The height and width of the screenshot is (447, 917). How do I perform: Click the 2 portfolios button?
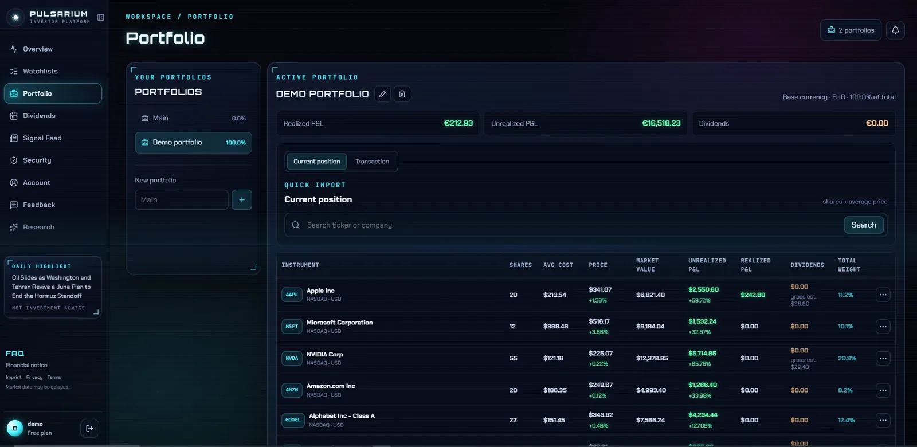(851, 30)
